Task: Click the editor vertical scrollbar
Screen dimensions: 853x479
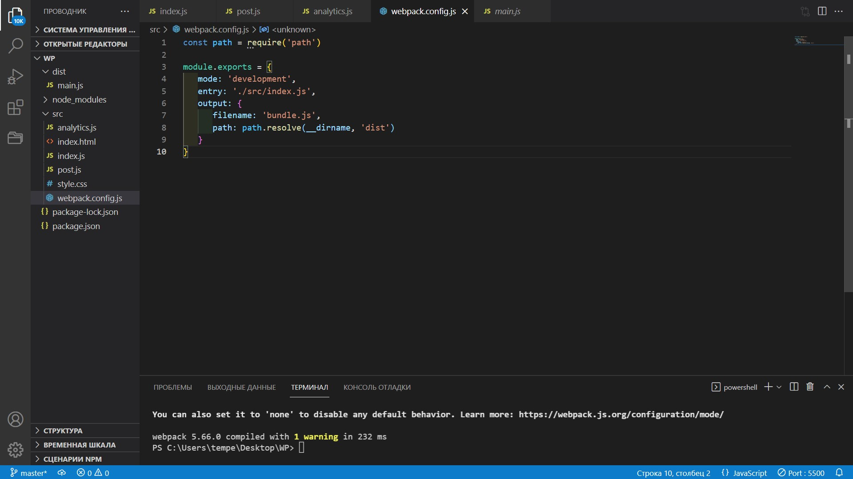Action: pos(848,164)
